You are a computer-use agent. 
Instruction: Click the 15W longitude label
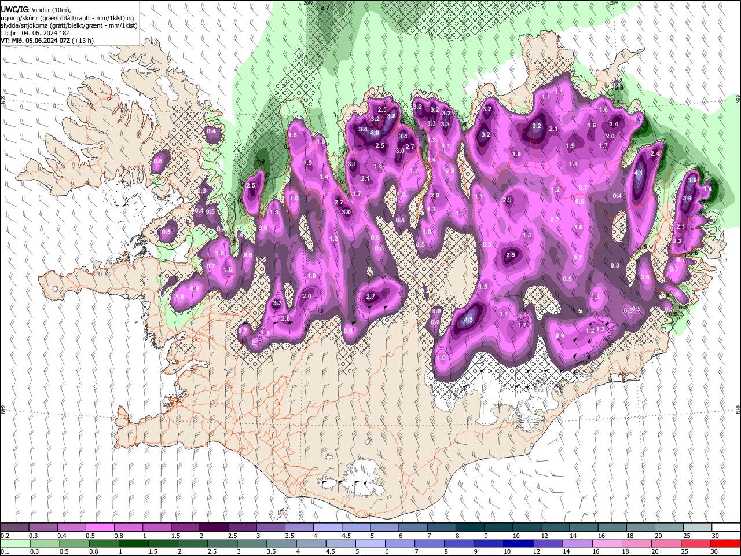tap(613, 3)
